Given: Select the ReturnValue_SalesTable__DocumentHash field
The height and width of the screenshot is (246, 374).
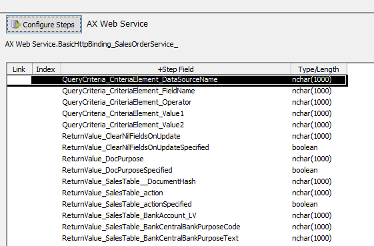Looking at the screenshot, I should (177, 181).
